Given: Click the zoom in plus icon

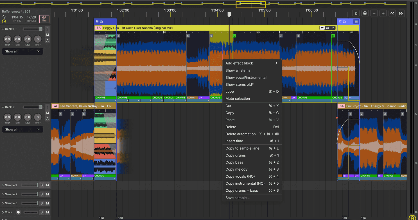Looking at the screenshot, I should click(x=383, y=13).
